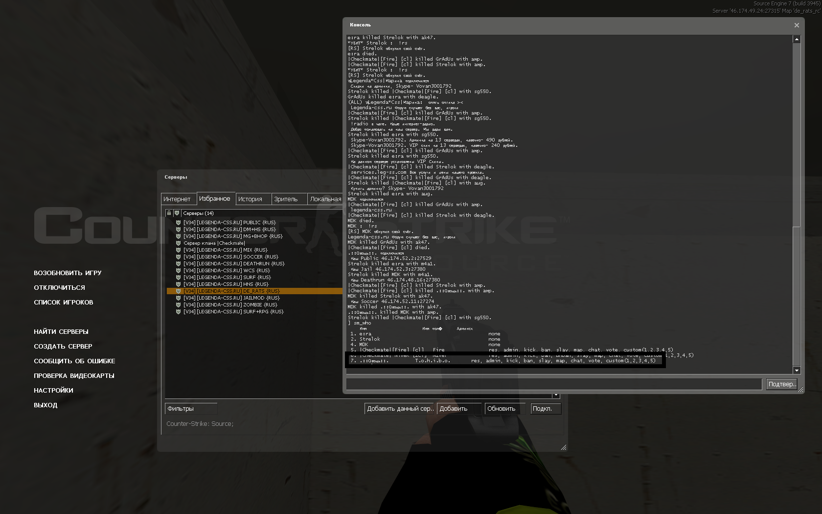Switch to the Интернет tab
The image size is (822, 514).
pos(179,199)
